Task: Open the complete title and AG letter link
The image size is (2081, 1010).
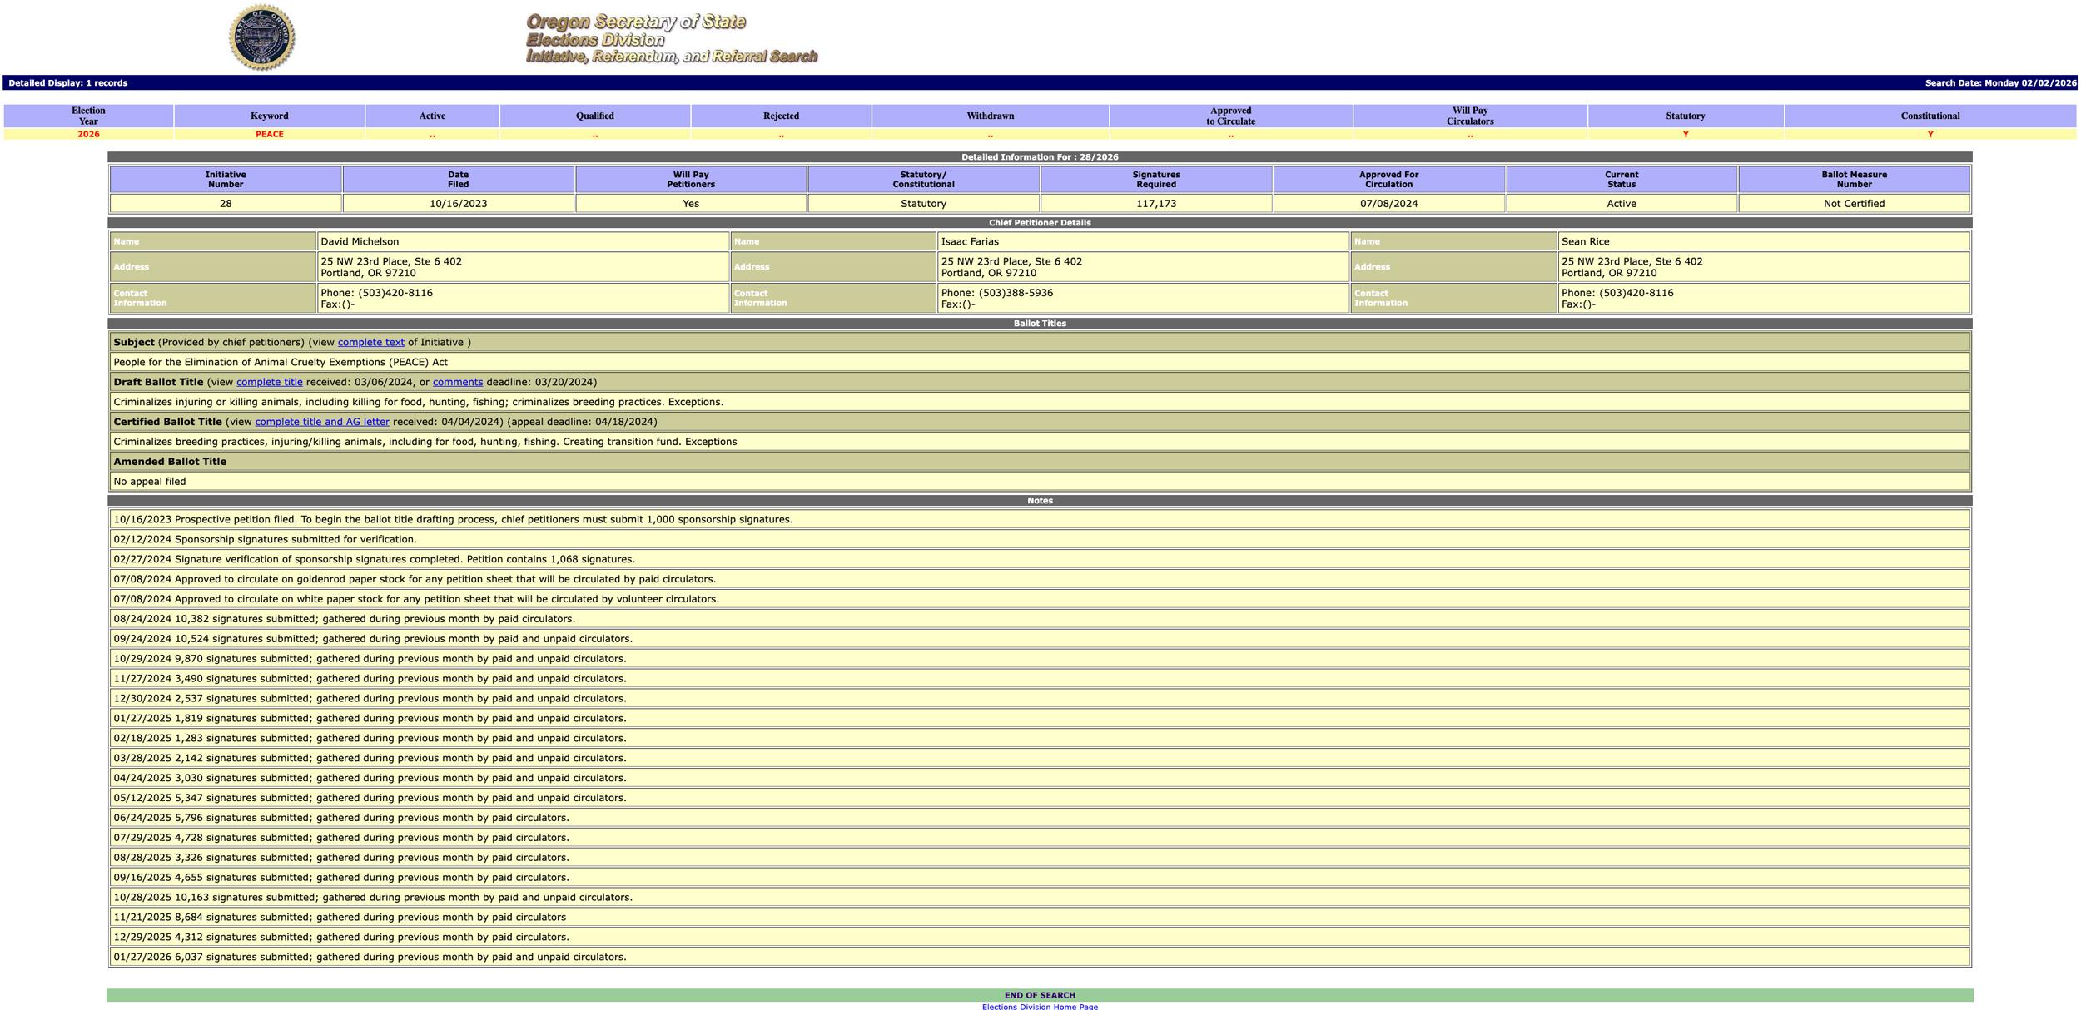Action: click(x=322, y=422)
